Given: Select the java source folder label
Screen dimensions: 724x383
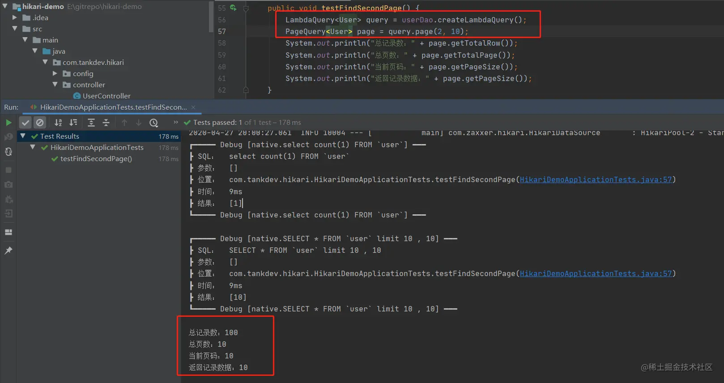Looking at the screenshot, I should (59, 51).
